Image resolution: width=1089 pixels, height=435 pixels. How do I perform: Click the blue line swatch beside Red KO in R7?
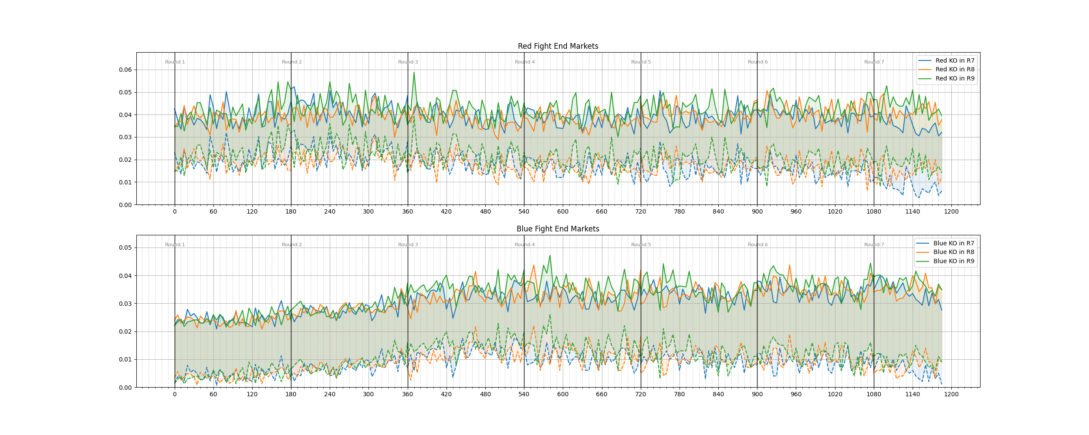(925, 61)
